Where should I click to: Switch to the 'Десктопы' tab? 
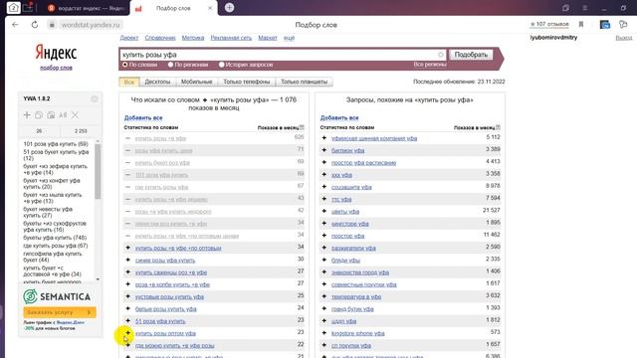coord(157,82)
